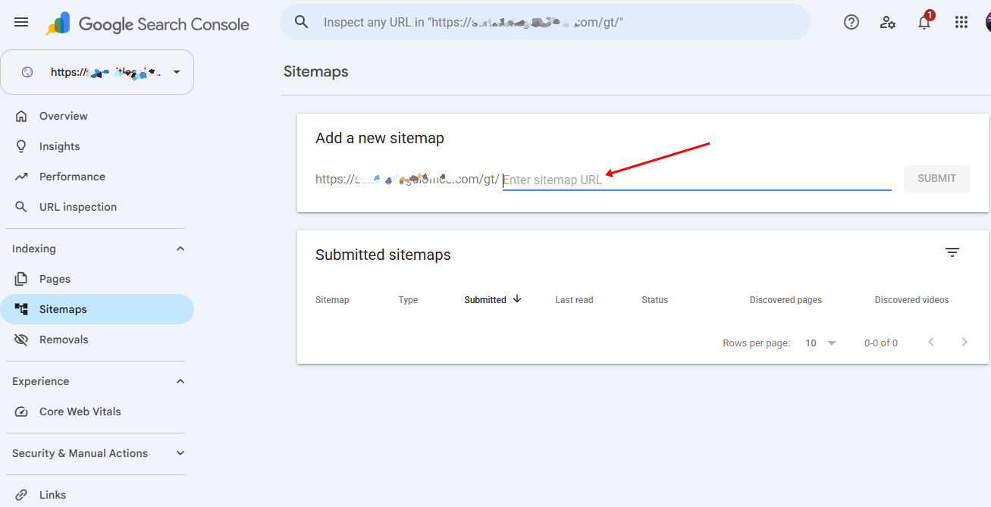Click the Submitted sort arrow
Screen dimensions: 991x507
tap(517, 299)
